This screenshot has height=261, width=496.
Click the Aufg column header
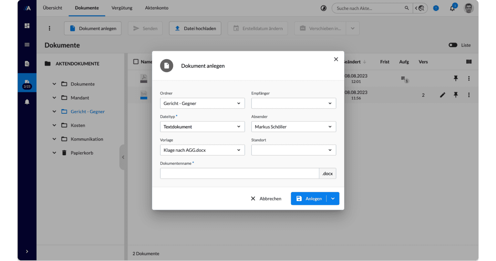pyautogui.click(x=404, y=62)
